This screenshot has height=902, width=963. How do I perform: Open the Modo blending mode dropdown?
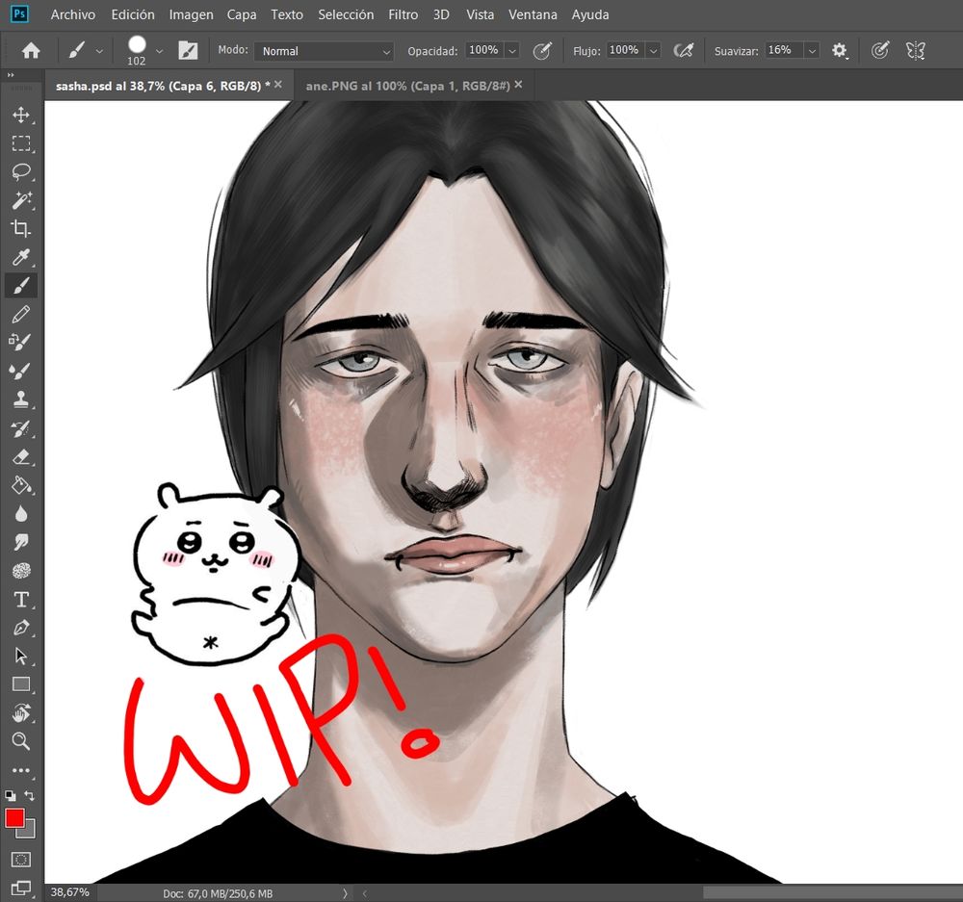325,51
